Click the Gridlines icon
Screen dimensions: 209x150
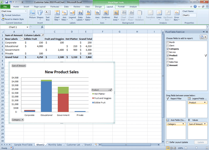[106, 15]
